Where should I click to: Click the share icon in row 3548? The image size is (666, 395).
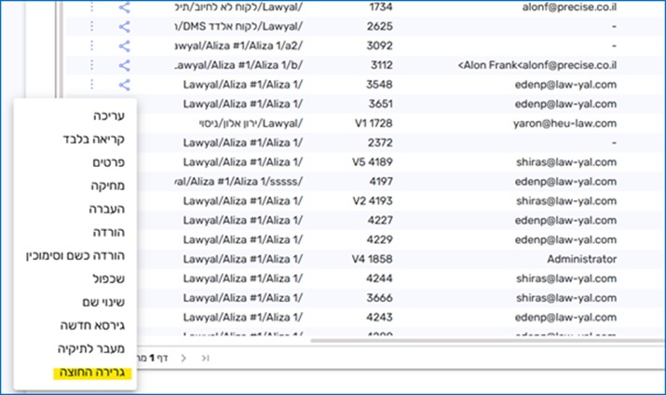124,85
